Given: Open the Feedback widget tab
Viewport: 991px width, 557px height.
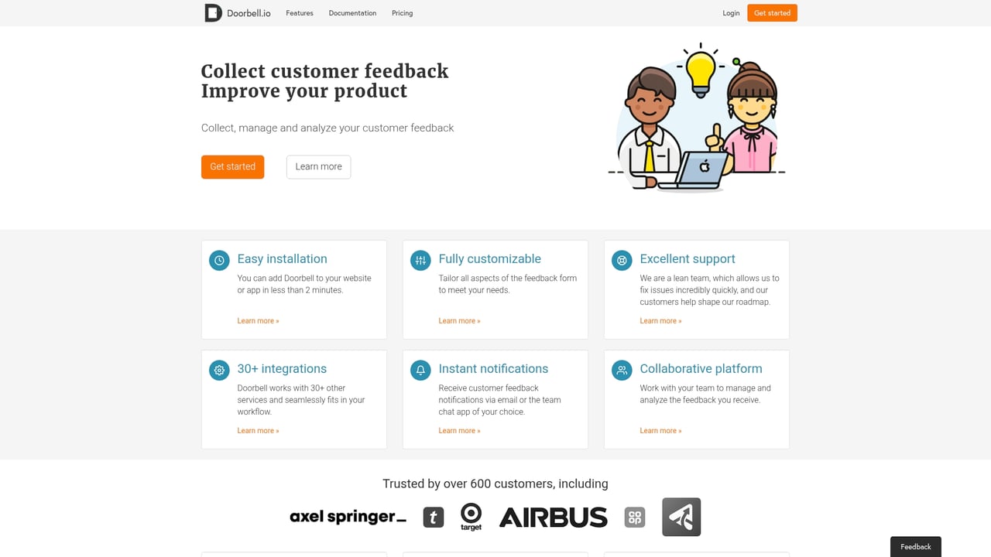Looking at the screenshot, I should click(x=915, y=546).
